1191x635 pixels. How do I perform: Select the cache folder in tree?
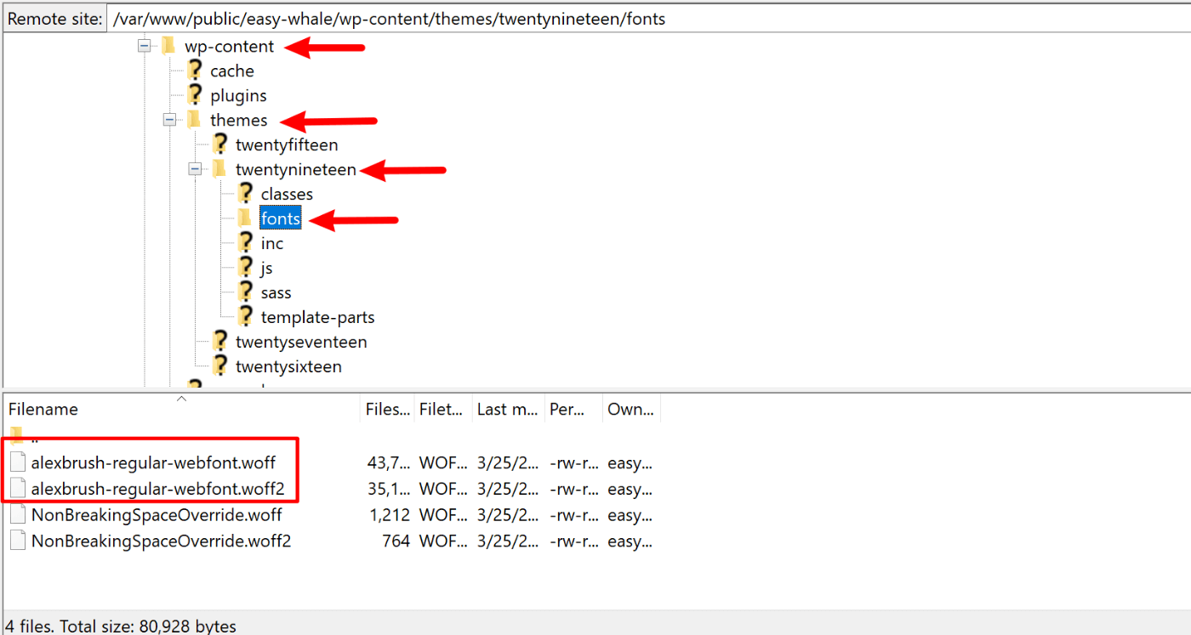click(232, 71)
